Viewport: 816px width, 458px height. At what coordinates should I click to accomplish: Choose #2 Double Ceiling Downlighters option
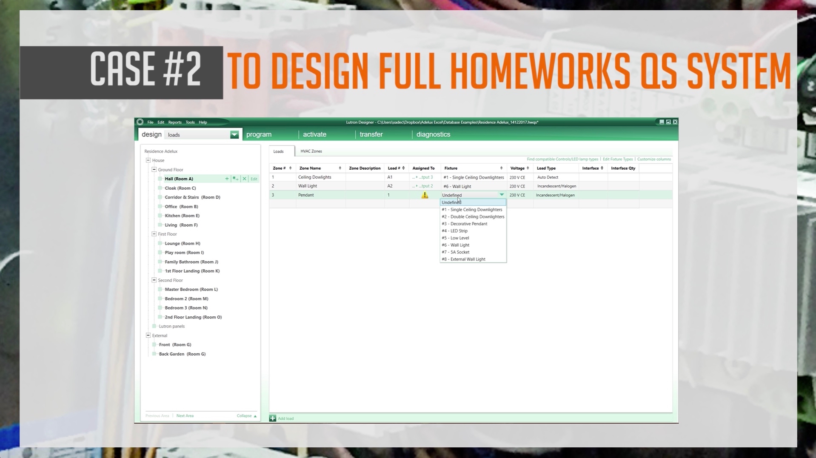(x=473, y=217)
